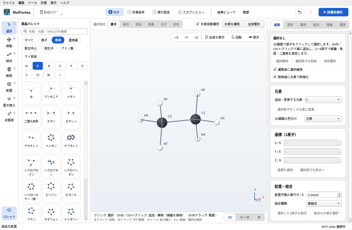Click palette list scrollbar down arrow

[x=86, y=219]
